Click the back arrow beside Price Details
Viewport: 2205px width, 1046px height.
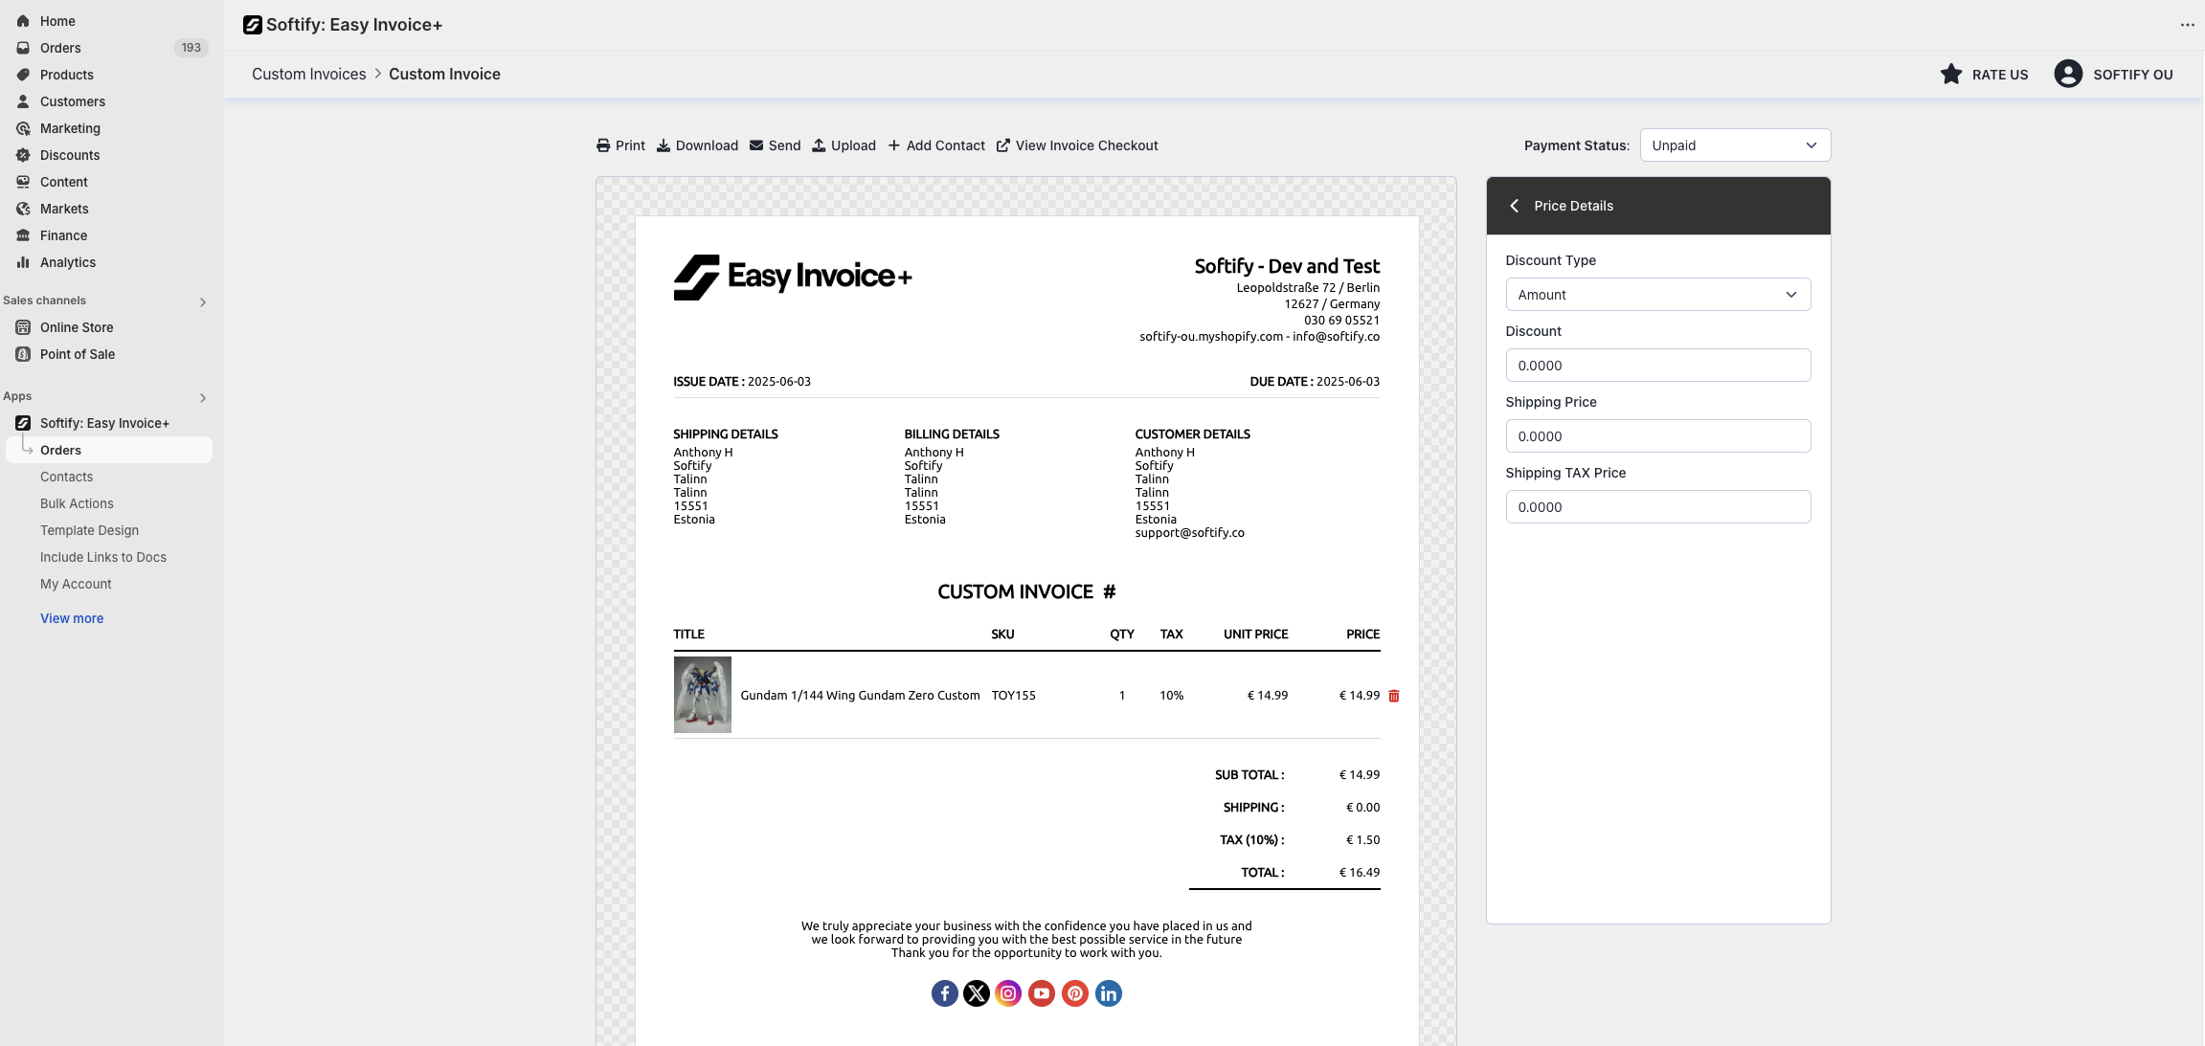(1515, 206)
